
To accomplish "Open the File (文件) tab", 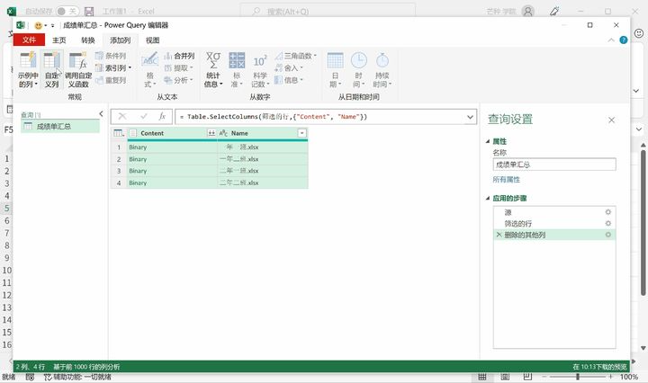I will [29, 40].
